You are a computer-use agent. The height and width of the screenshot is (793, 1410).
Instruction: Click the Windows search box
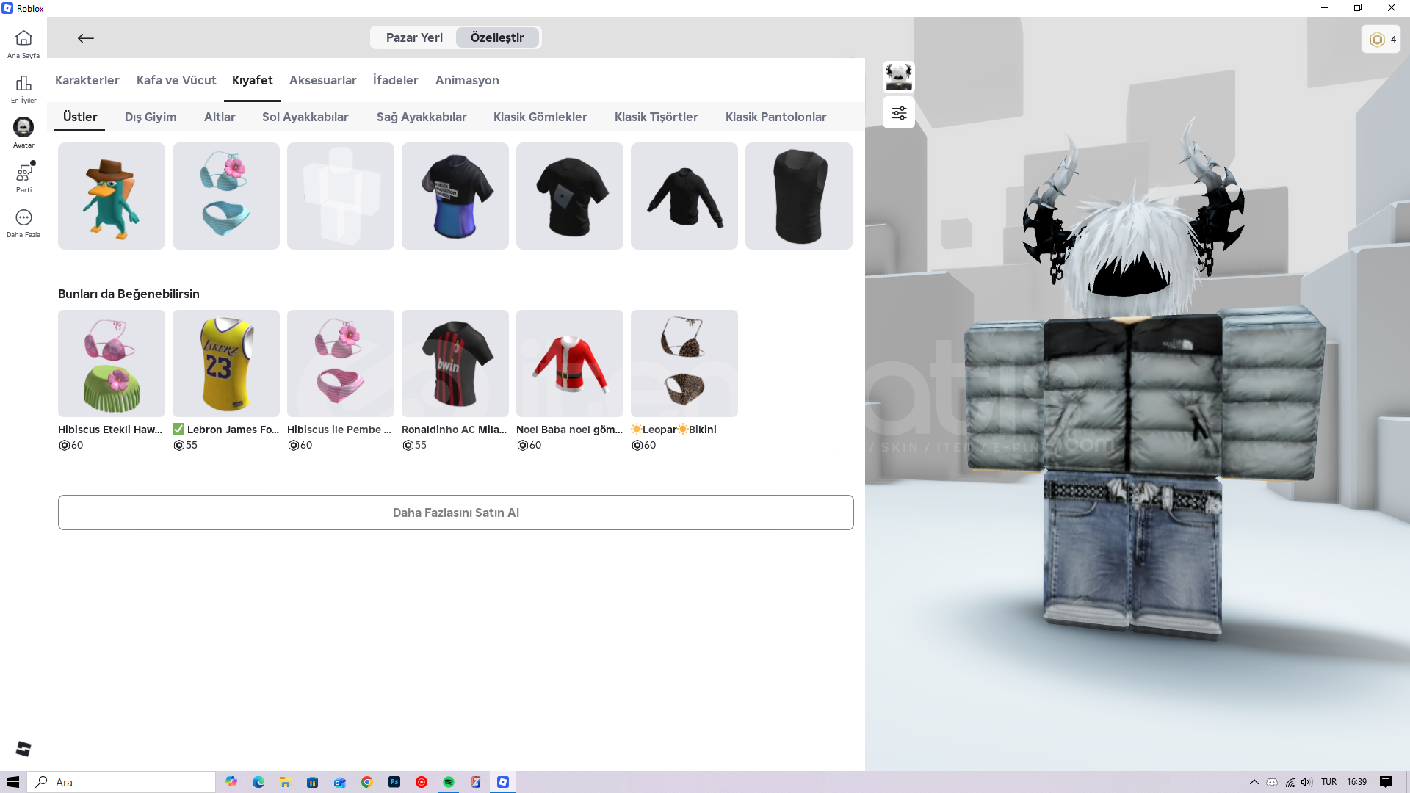point(122,782)
